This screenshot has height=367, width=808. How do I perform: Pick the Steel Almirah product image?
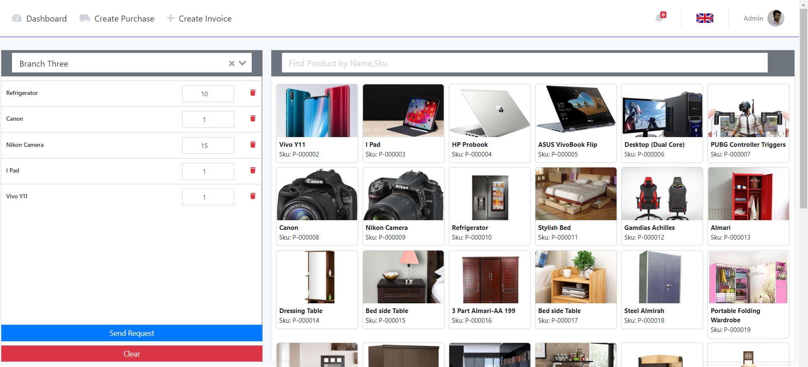tap(662, 277)
